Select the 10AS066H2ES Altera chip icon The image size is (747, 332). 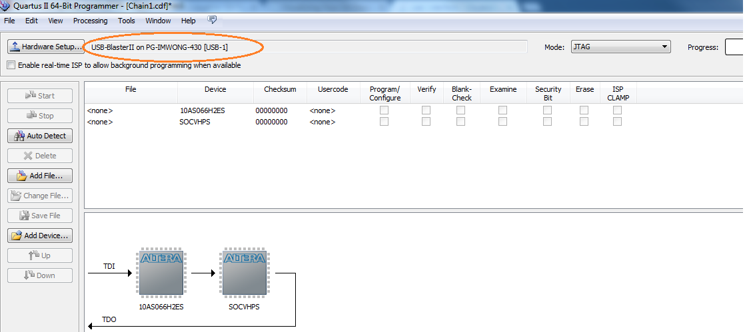pyautogui.click(x=161, y=273)
